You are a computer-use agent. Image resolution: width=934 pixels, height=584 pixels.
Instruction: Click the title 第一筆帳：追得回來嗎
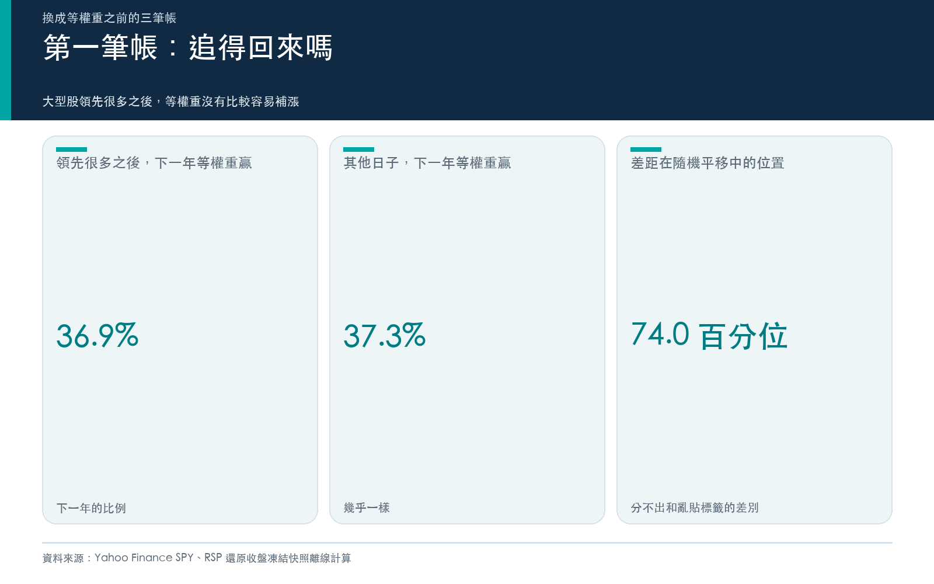point(188,48)
